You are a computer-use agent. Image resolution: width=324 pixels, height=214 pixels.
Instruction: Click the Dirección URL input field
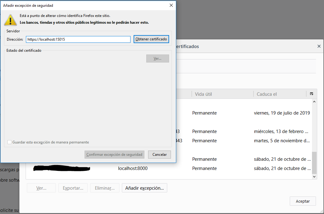78,39
